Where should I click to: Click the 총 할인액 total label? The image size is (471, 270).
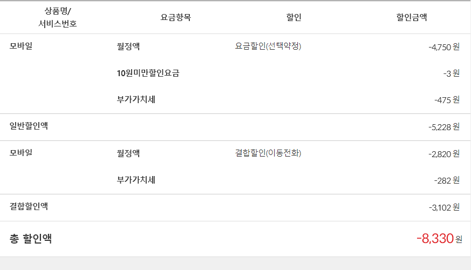pos(31,238)
